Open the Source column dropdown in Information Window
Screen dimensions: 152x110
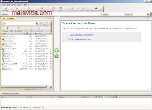pyautogui.click(x=25, y=97)
